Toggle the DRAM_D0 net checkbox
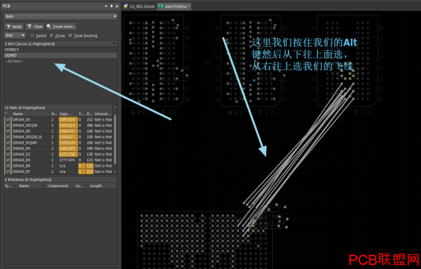421x269 pixels. click(x=8, y=131)
